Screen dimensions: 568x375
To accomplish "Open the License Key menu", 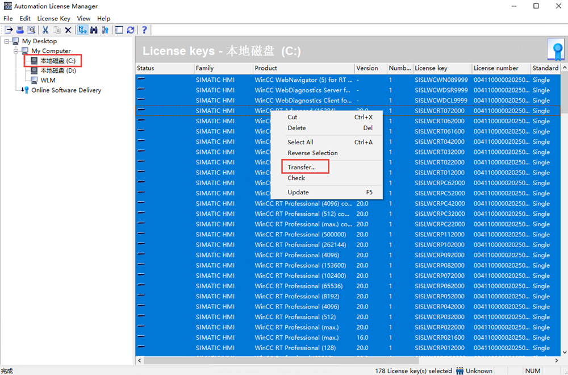I will pyautogui.click(x=53, y=19).
